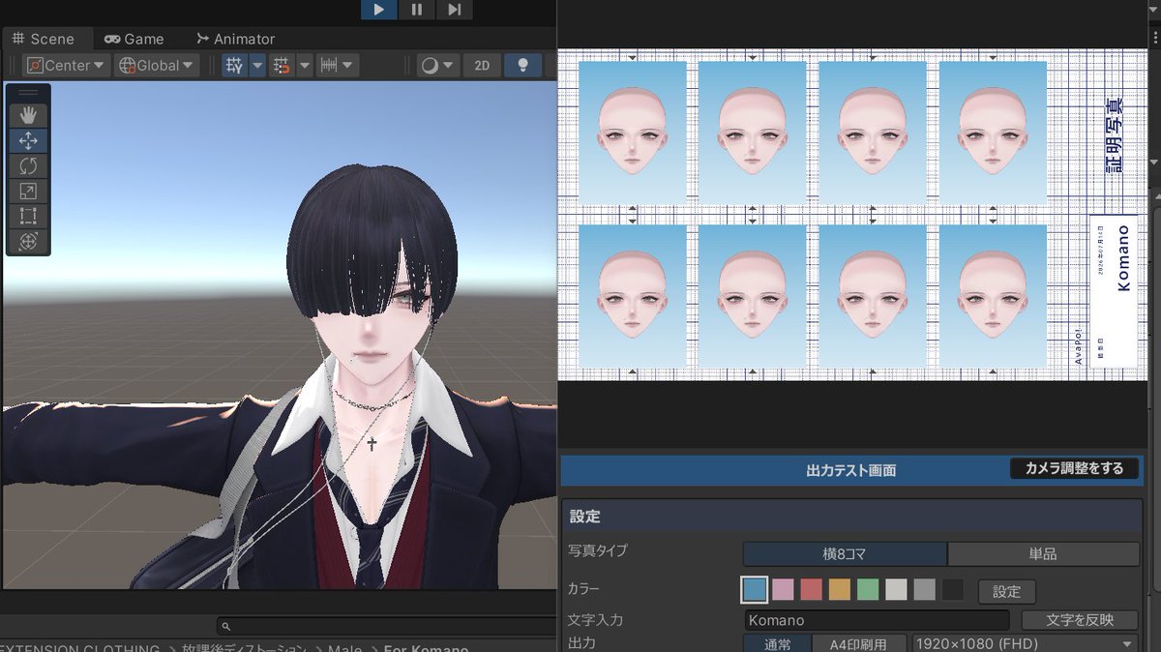
Task: Click the Pause button in the top toolbar
Action: point(416,10)
